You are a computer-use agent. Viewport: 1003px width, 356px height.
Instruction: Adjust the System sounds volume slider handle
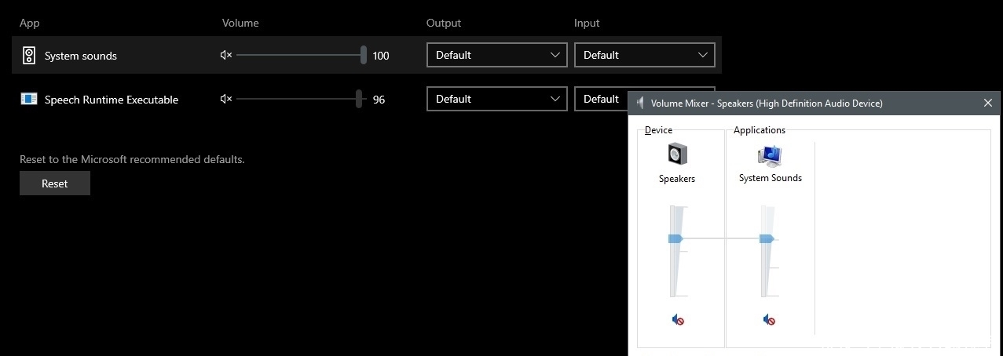(364, 55)
